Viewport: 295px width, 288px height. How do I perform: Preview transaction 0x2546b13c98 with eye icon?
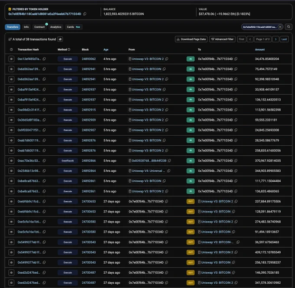pos(11,171)
